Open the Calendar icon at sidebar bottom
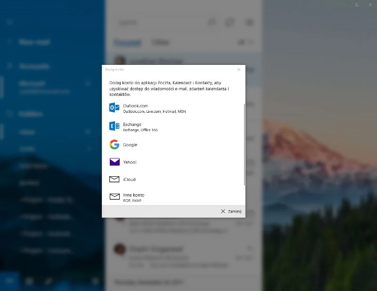The width and height of the screenshot is (377, 291). (x=29, y=281)
